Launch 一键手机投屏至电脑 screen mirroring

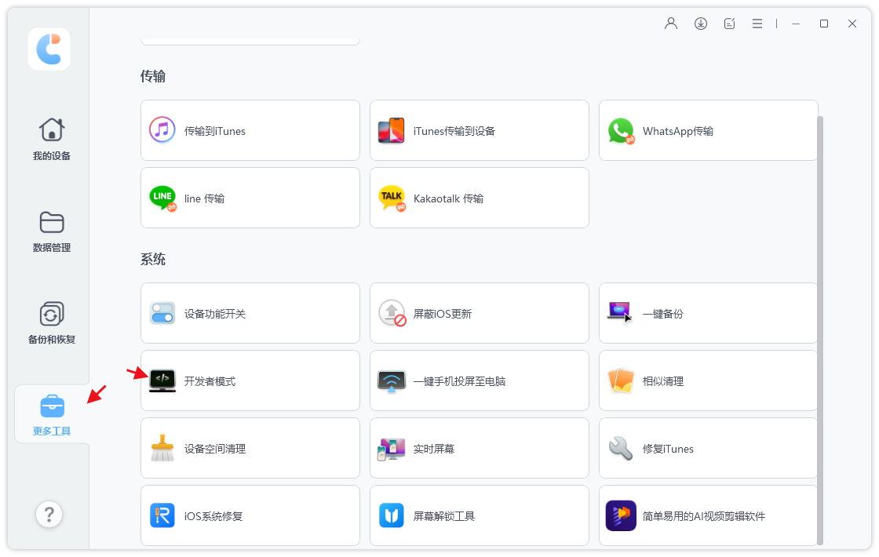tap(479, 380)
